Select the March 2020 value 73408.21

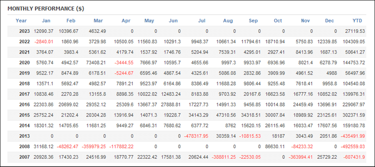point(96,63)
